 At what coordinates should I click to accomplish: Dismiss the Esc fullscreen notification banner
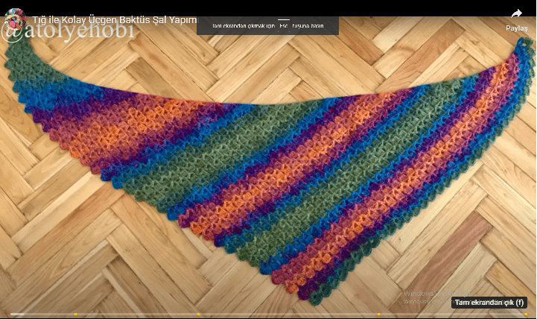(x=267, y=26)
